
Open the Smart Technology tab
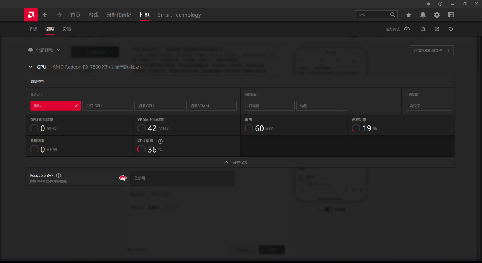[179, 15]
